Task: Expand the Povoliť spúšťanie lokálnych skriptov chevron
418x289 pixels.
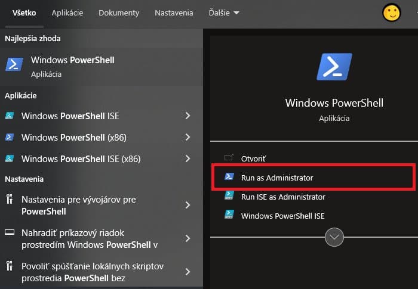Action: (x=188, y=272)
